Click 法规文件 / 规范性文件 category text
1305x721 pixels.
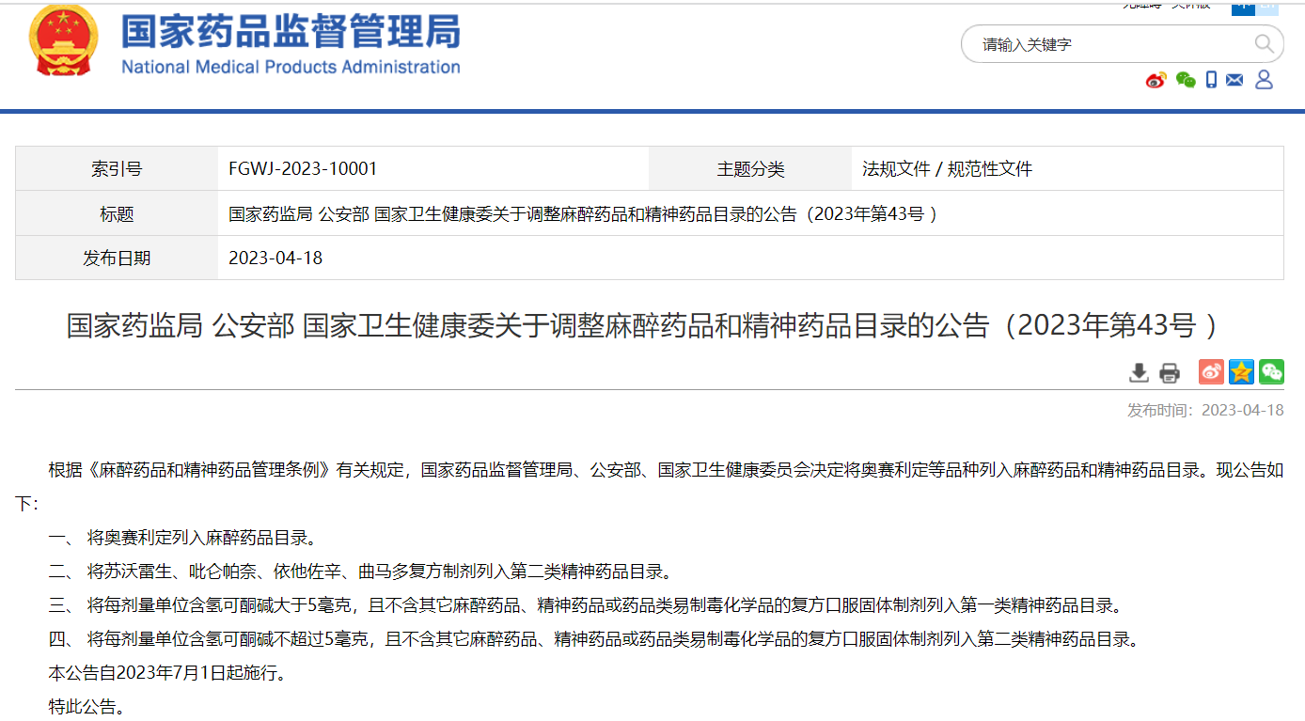(x=947, y=169)
